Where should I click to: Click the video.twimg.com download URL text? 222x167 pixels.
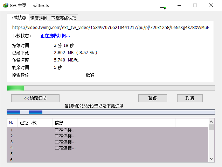(x=111, y=27)
